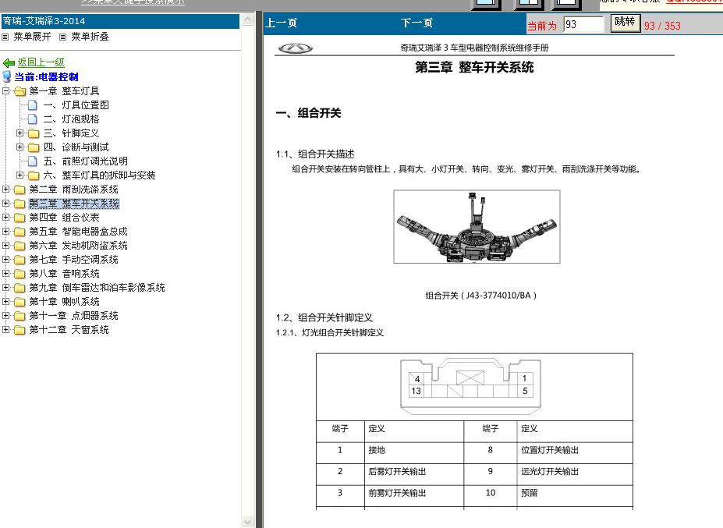Click folder icon of 第三章 整车开关系统
The width and height of the screenshot is (723, 528).
19,204
